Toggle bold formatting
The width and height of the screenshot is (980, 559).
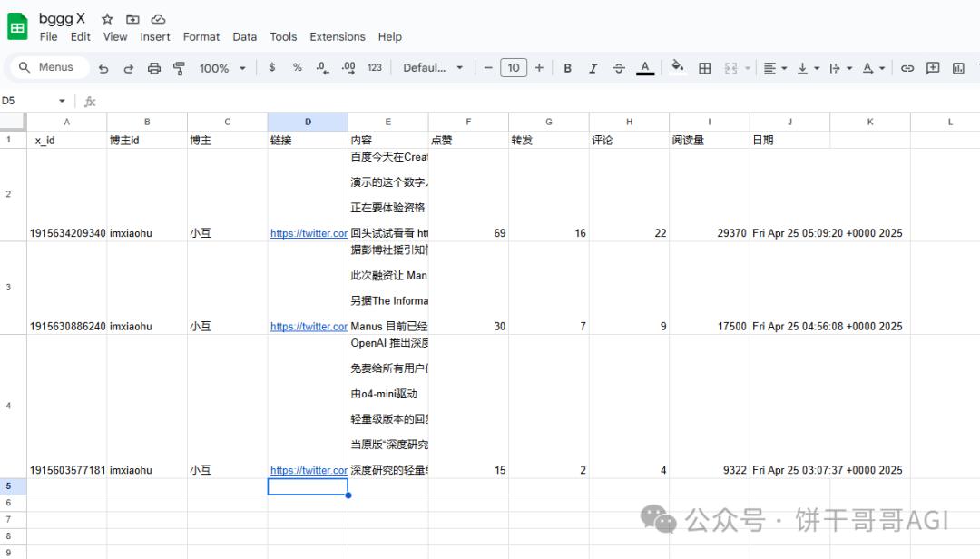click(568, 68)
